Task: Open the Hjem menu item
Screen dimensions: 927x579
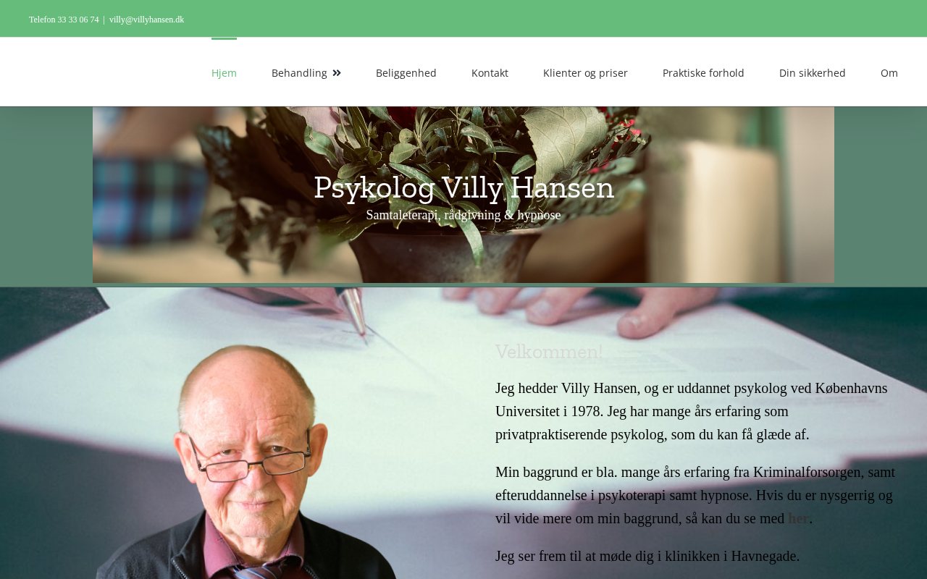Action: [x=224, y=73]
